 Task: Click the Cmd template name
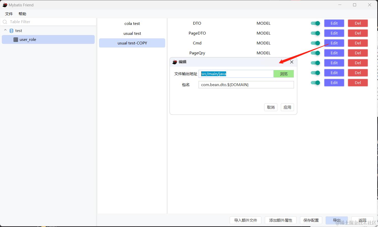tap(197, 43)
